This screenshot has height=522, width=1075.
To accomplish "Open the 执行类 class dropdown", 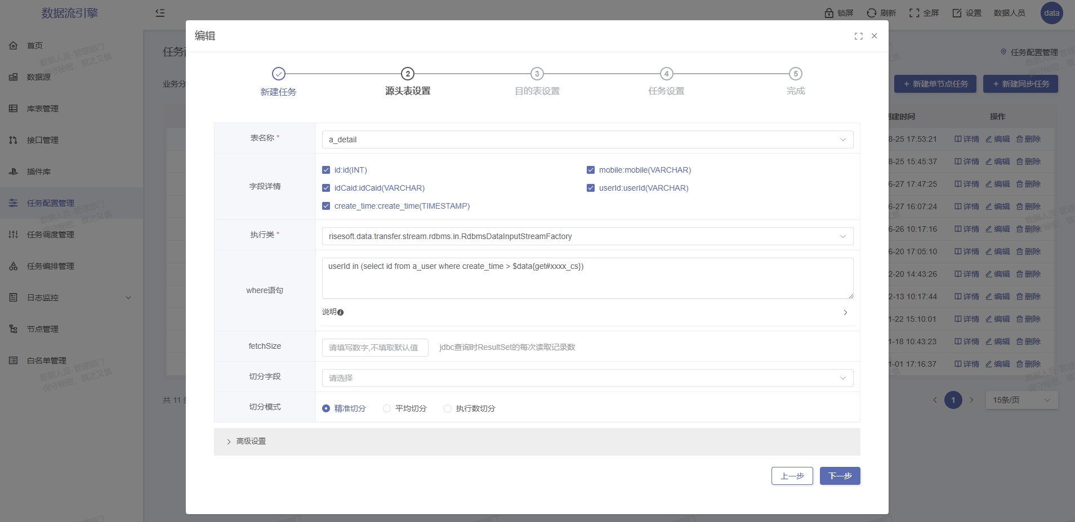I will click(x=587, y=236).
